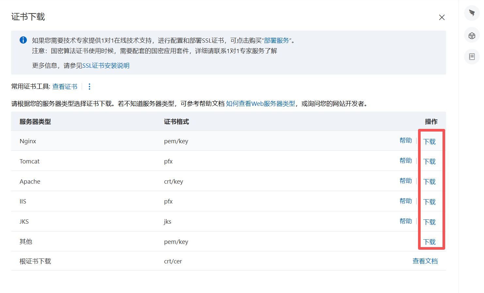This screenshot has height=293, width=484.
Task: Open the three-dot more tools menu
Action: [x=89, y=86]
